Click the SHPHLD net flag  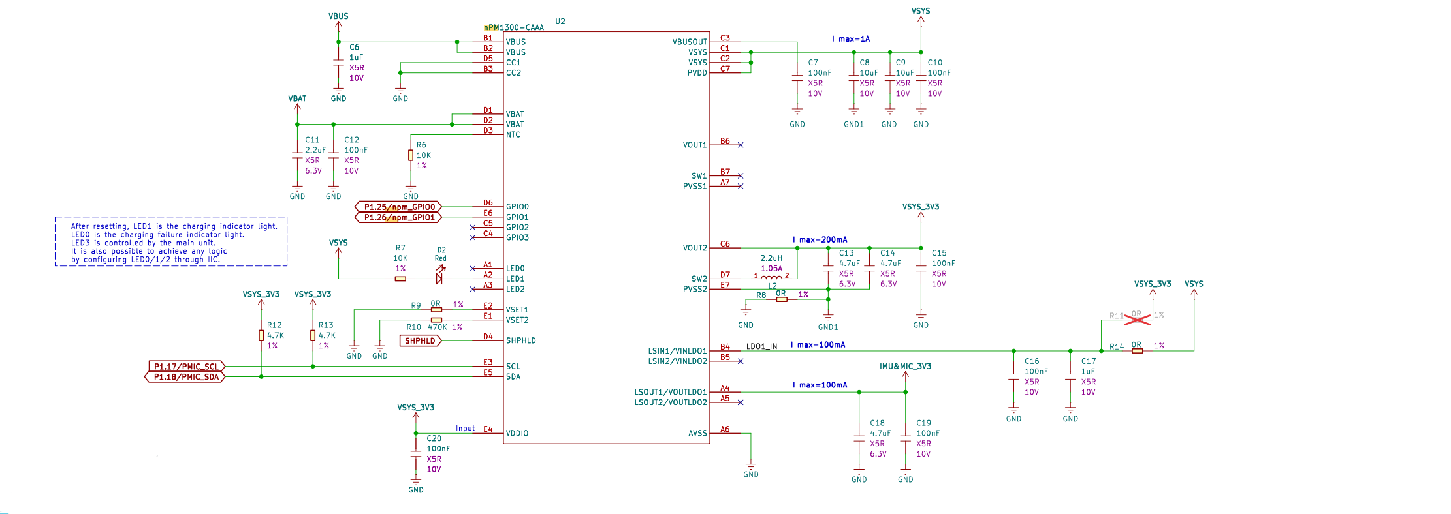click(x=421, y=340)
